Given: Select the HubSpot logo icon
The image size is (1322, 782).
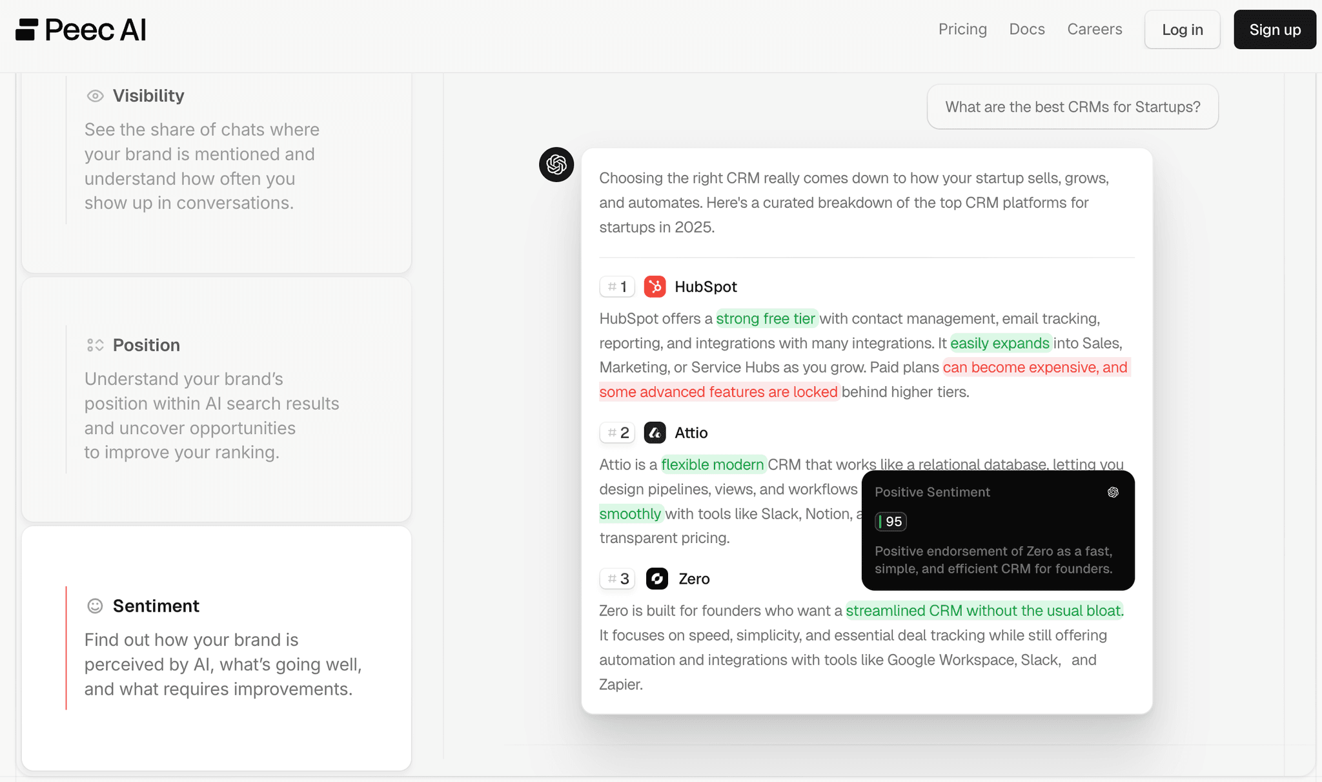Looking at the screenshot, I should click(655, 286).
